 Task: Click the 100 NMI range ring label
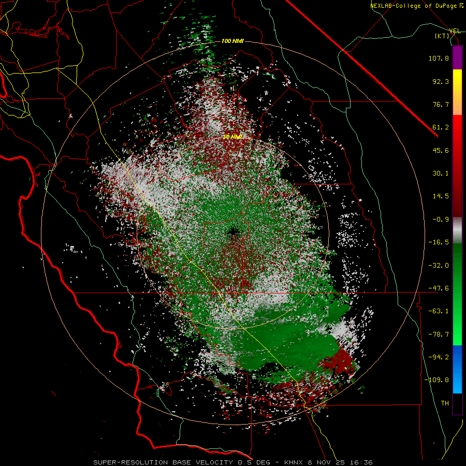tap(232, 41)
